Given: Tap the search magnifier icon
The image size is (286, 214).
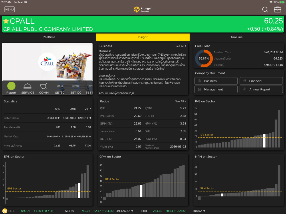Looking at the screenshot, I should pyautogui.click(x=265, y=9).
